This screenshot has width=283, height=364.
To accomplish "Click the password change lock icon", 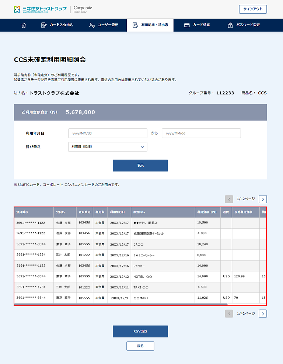I will 230,25.
